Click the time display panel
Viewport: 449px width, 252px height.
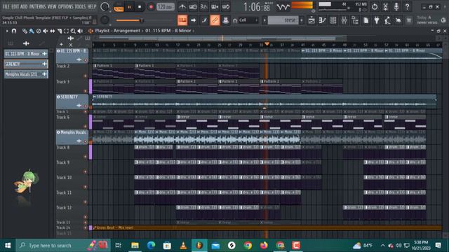257,6
